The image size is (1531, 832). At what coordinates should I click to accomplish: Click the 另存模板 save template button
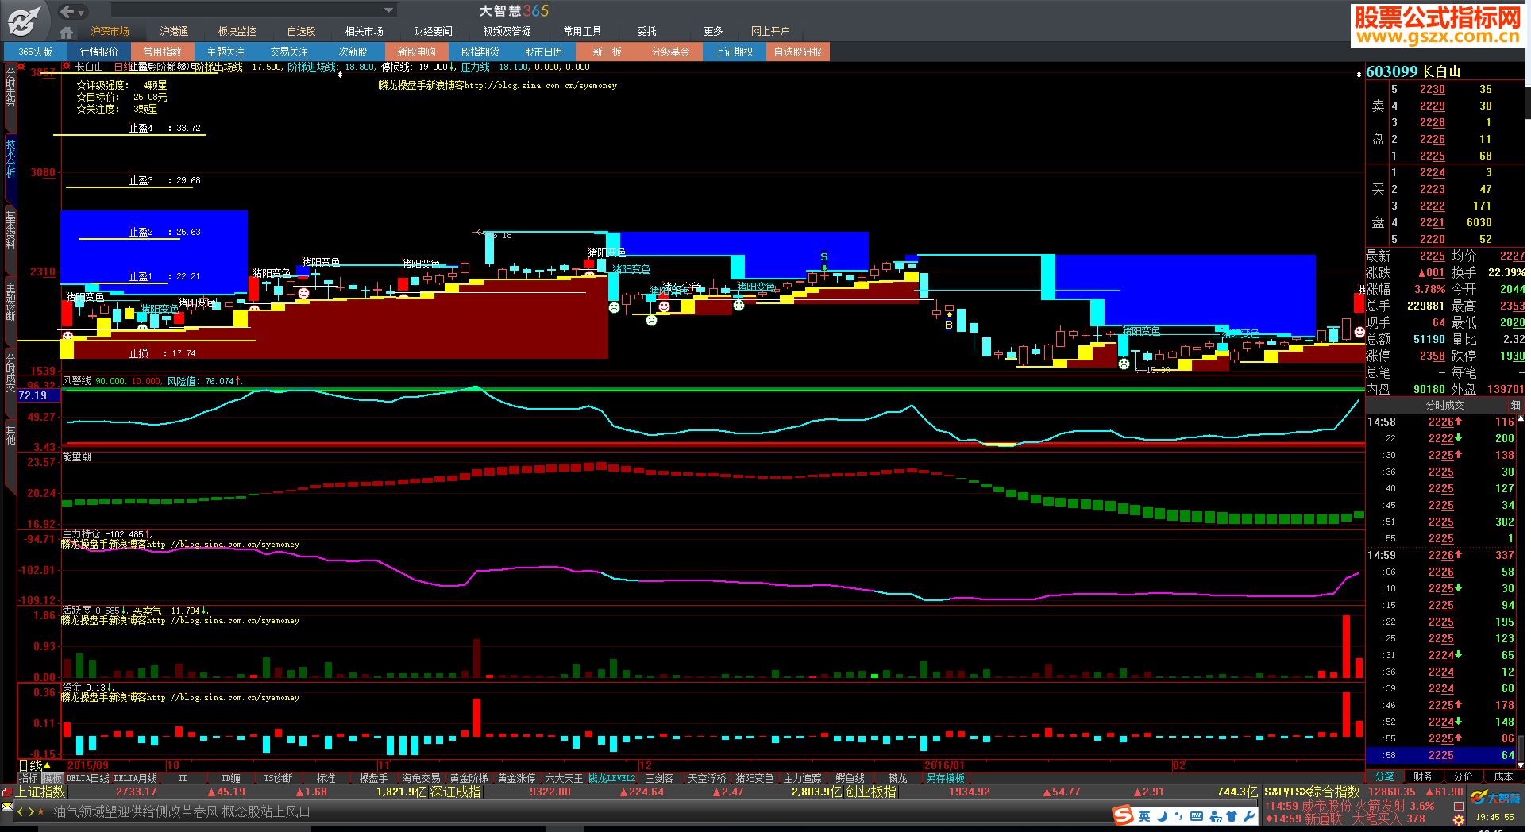point(945,779)
